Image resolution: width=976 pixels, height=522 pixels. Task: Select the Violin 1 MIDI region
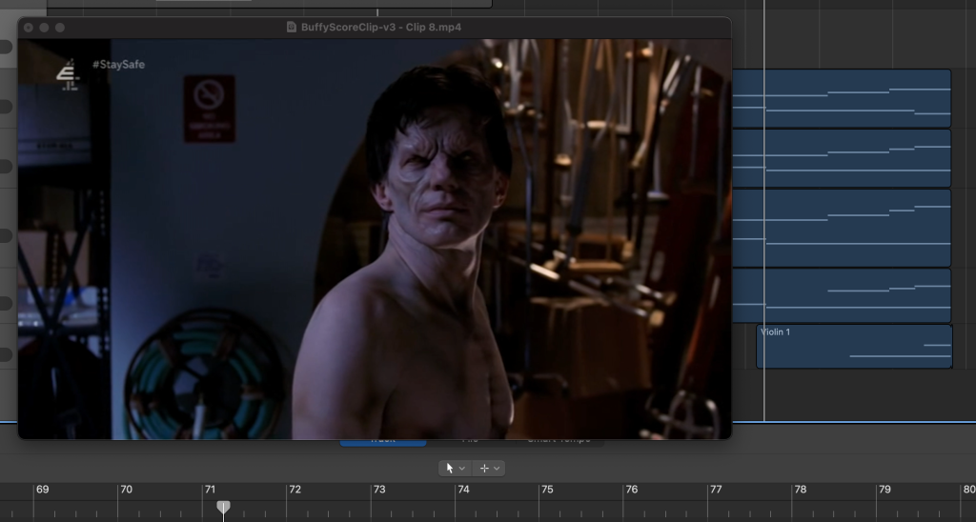854,347
